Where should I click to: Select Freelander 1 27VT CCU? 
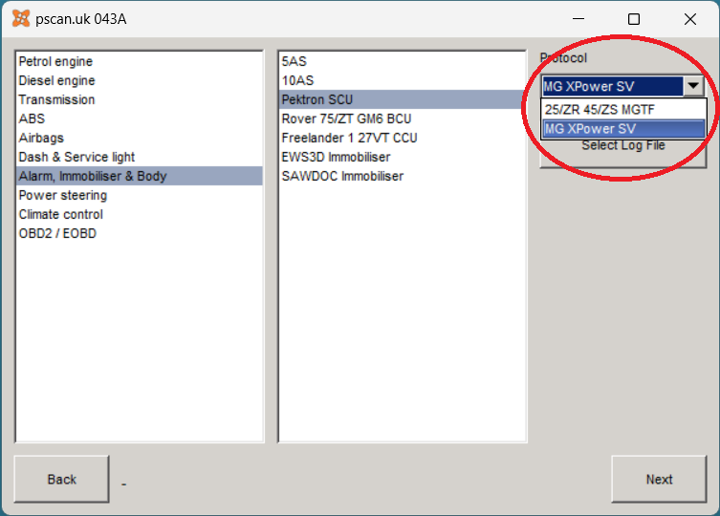[402, 138]
